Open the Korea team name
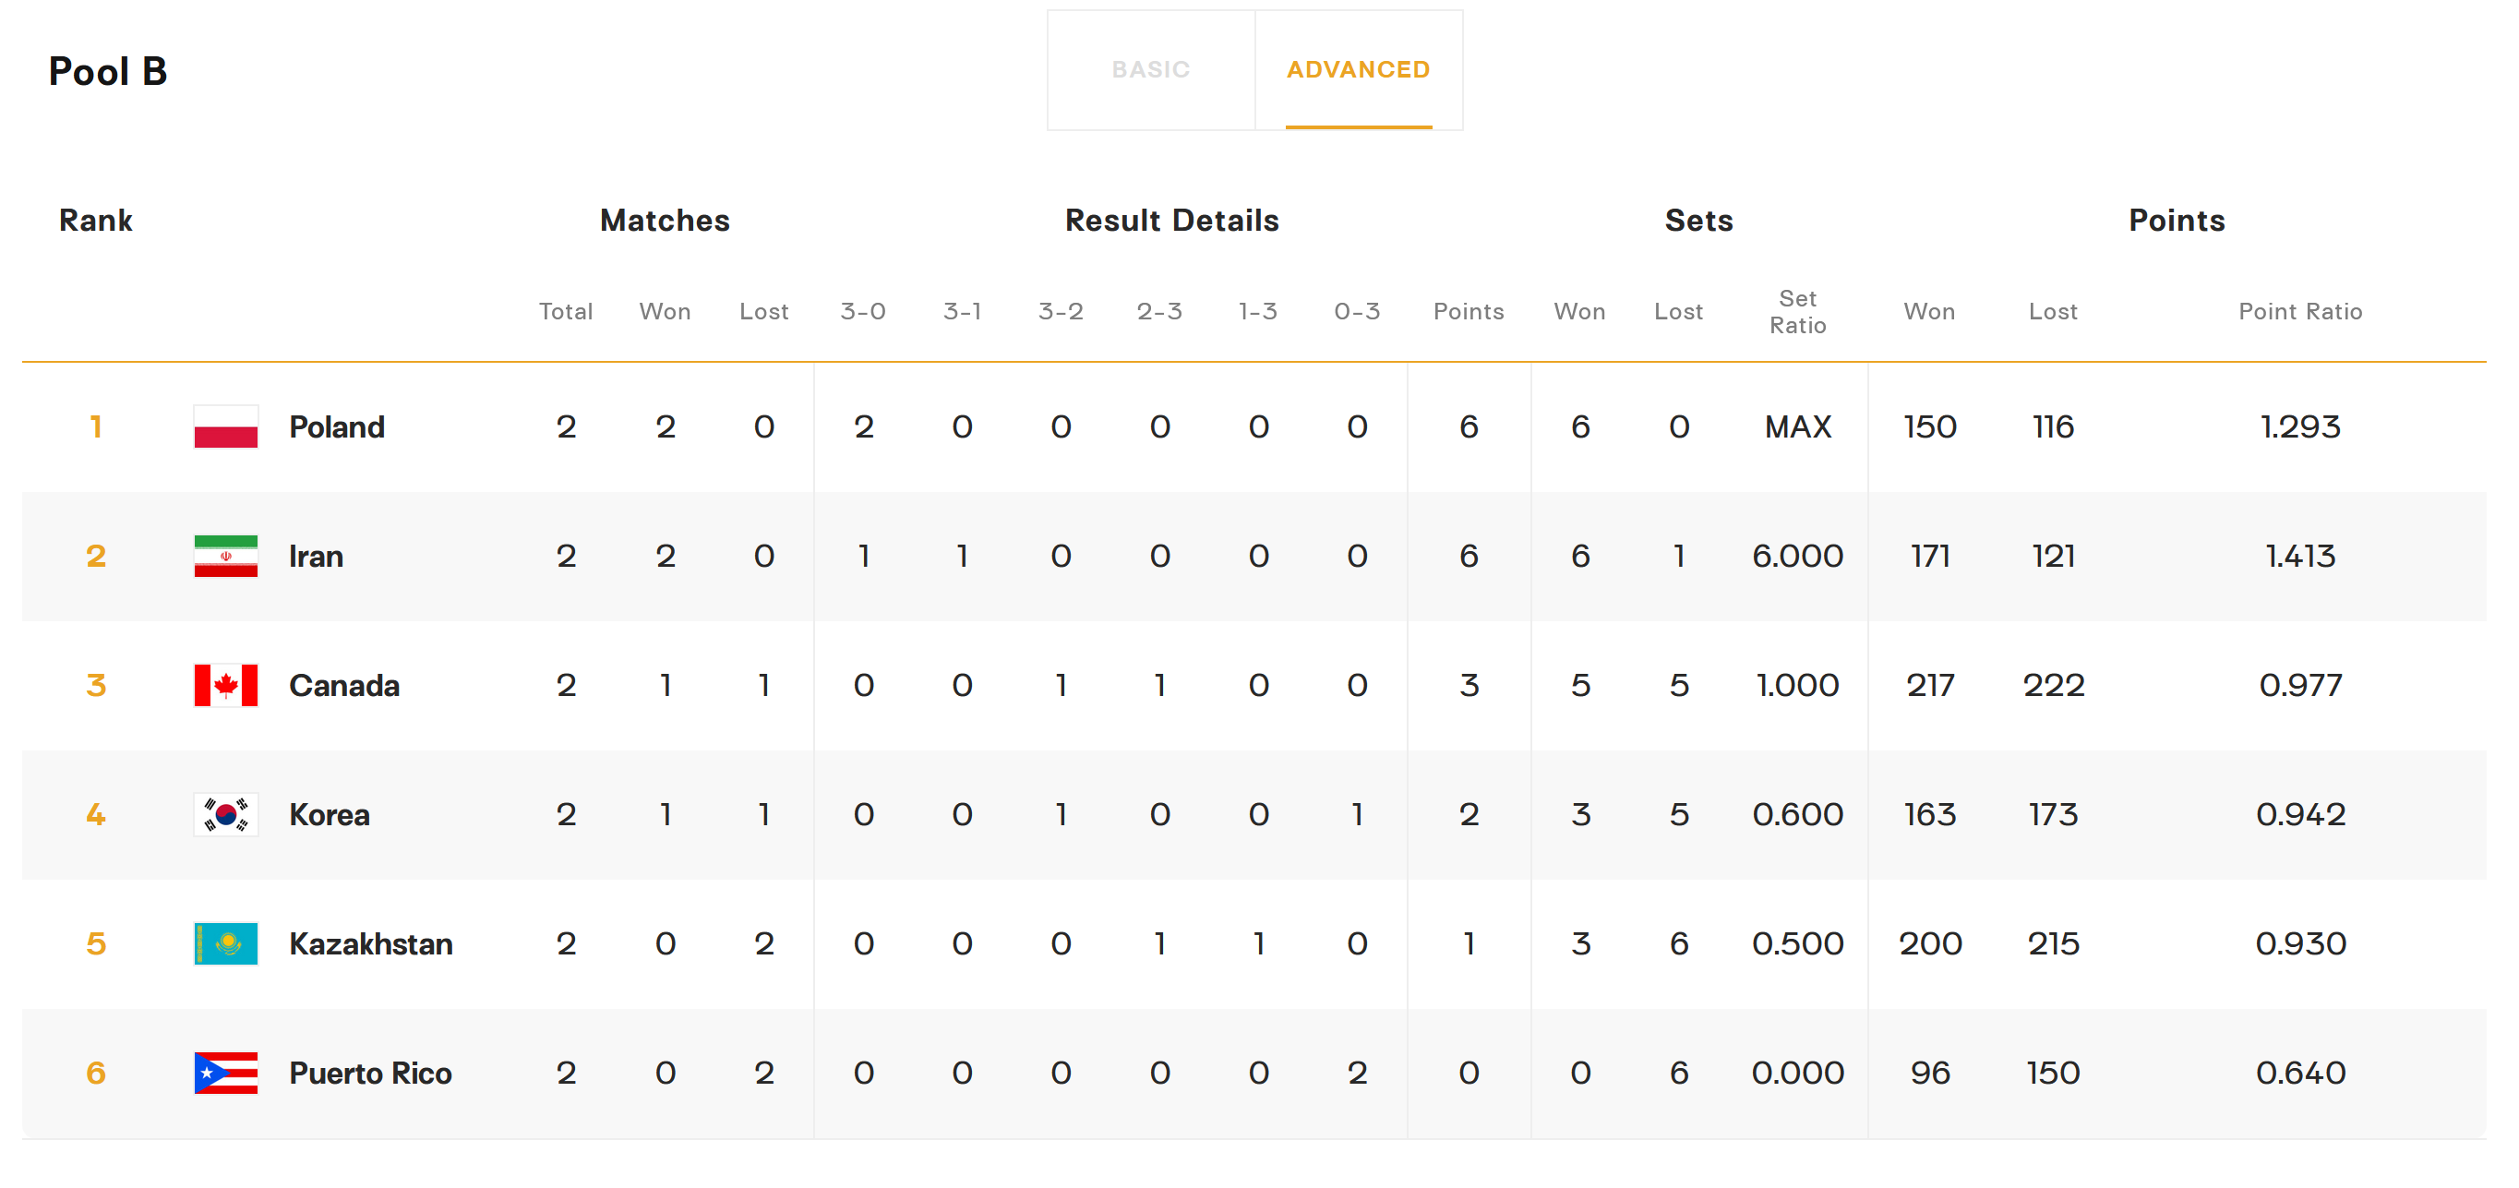The height and width of the screenshot is (1188, 2519). [x=330, y=814]
